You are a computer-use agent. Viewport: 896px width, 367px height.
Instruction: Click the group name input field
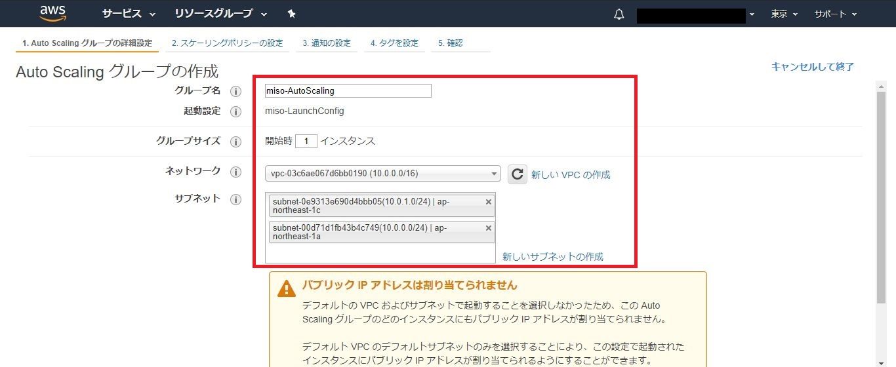coord(348,91)
